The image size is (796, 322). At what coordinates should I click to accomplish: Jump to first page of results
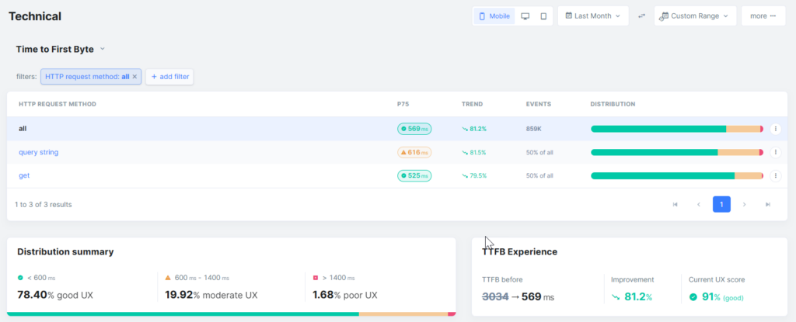pos(675,205)
